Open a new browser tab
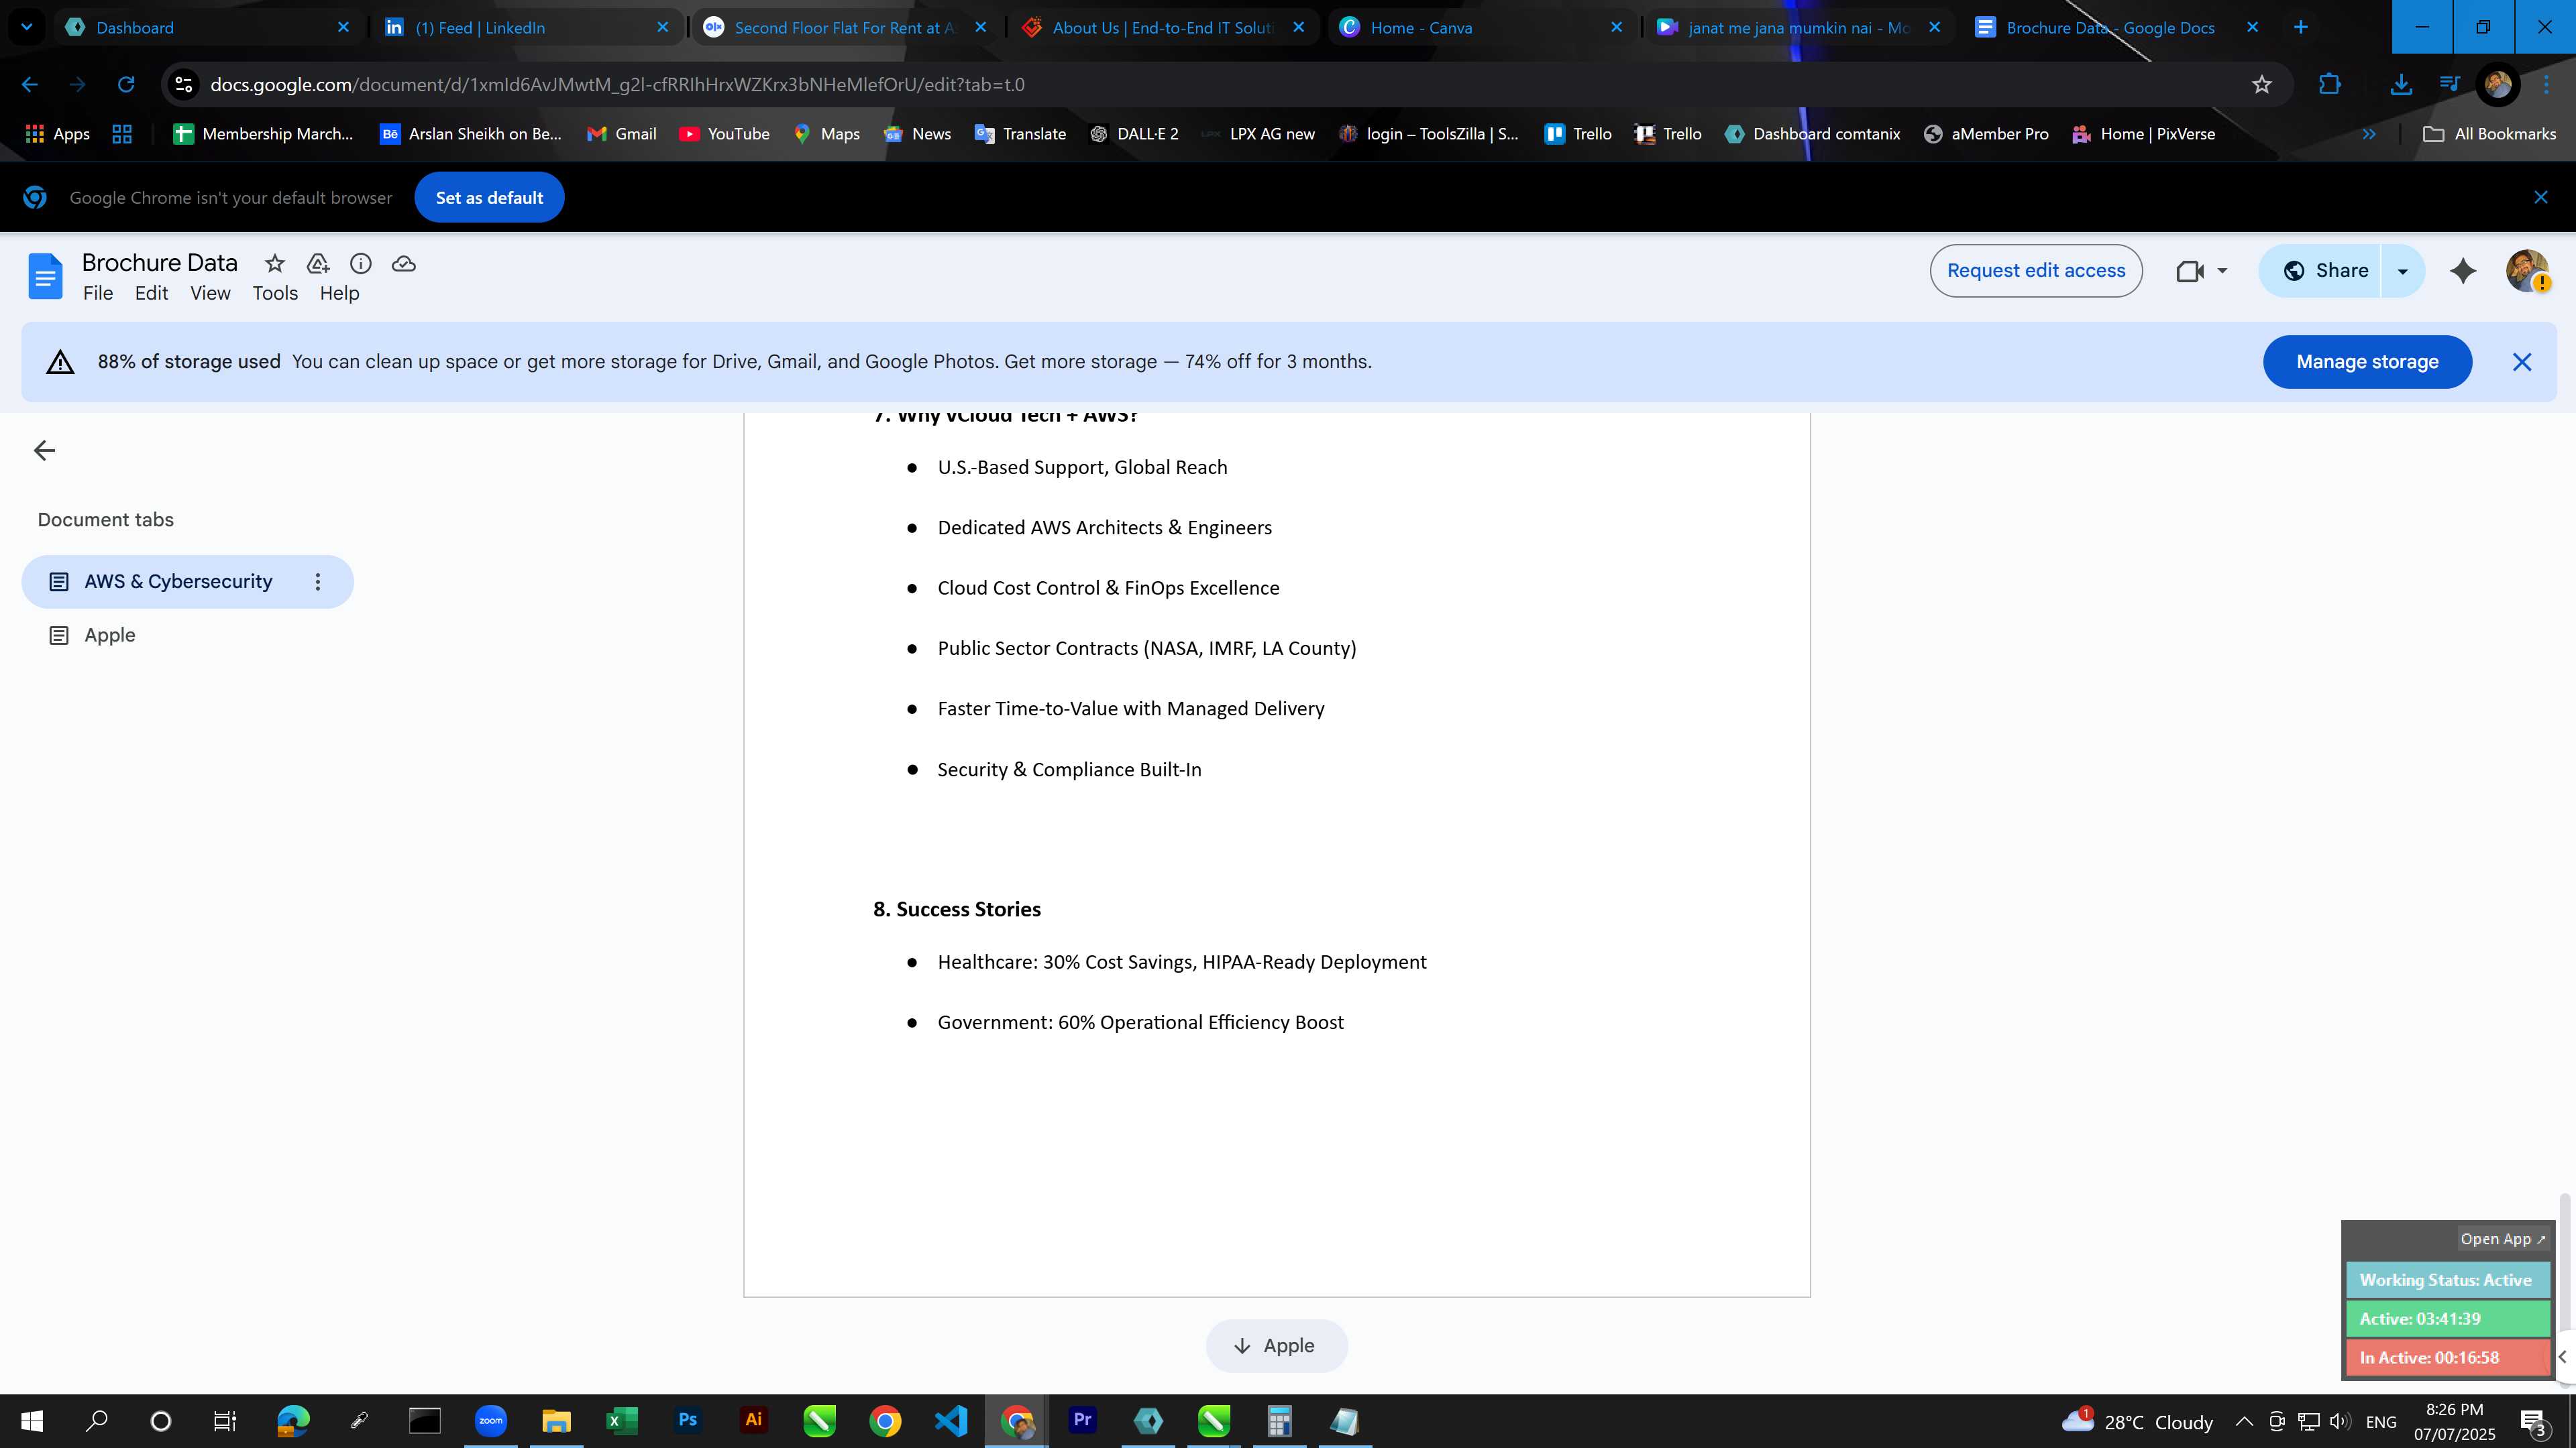This screenshot has height=1448, width=2576. [2300, 27]
